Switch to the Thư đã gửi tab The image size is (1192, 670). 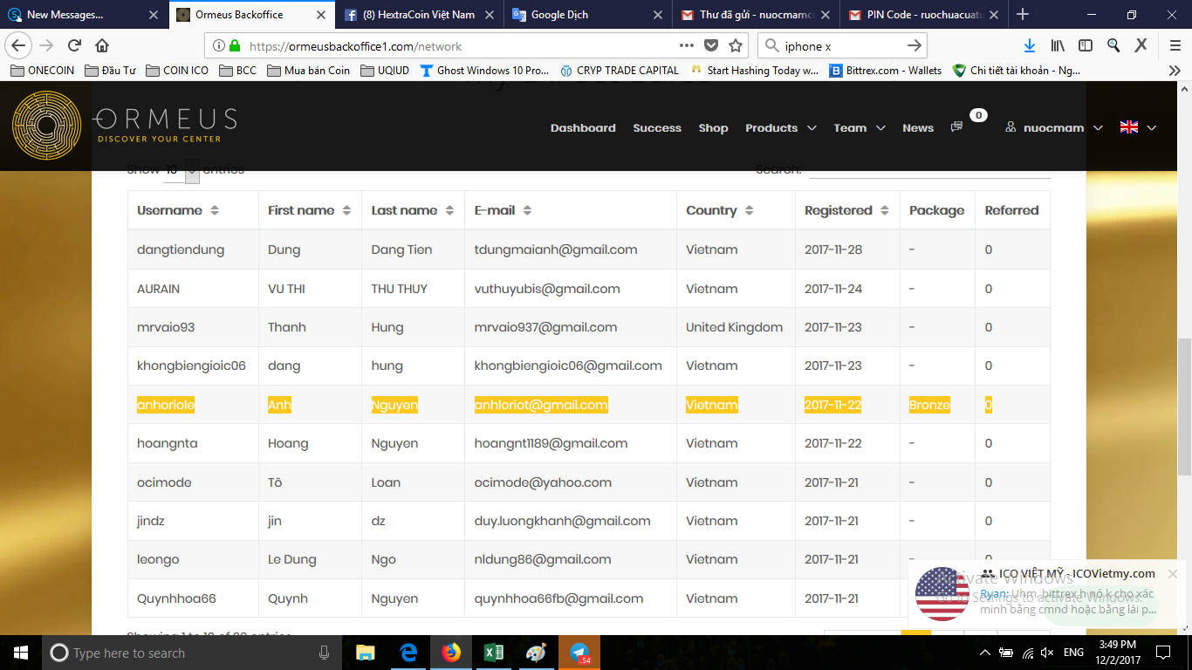pos(755,15)
